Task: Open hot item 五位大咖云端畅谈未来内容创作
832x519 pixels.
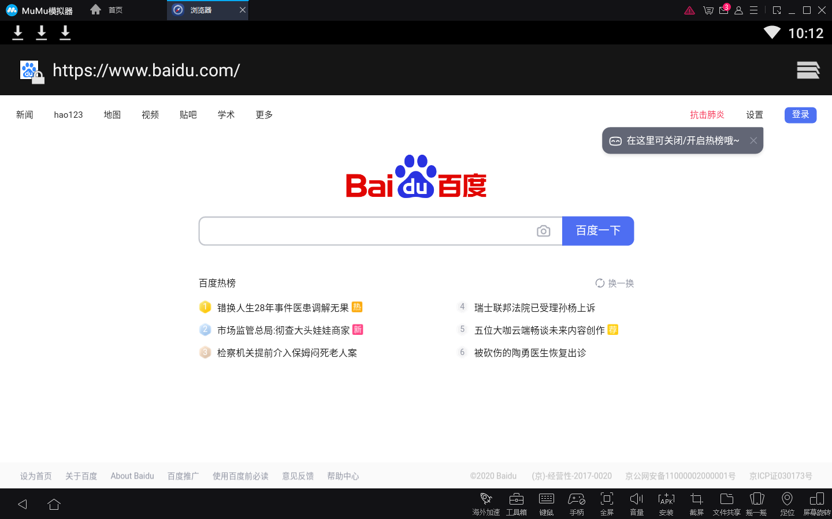Action: [540, 330]
